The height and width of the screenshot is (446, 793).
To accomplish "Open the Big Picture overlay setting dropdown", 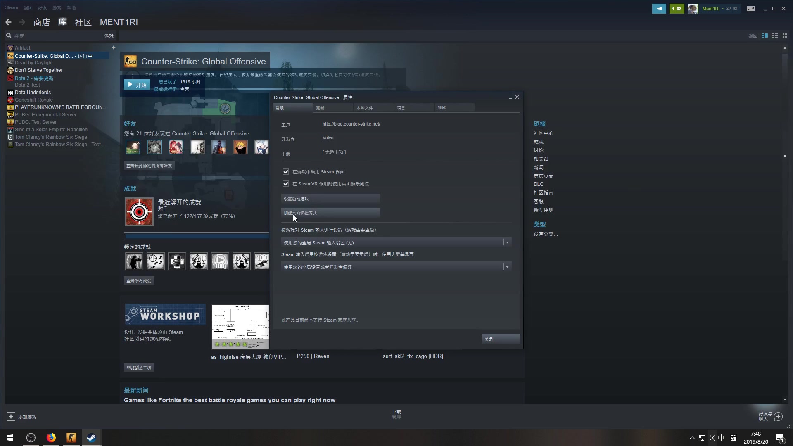I will coord(396,267).
